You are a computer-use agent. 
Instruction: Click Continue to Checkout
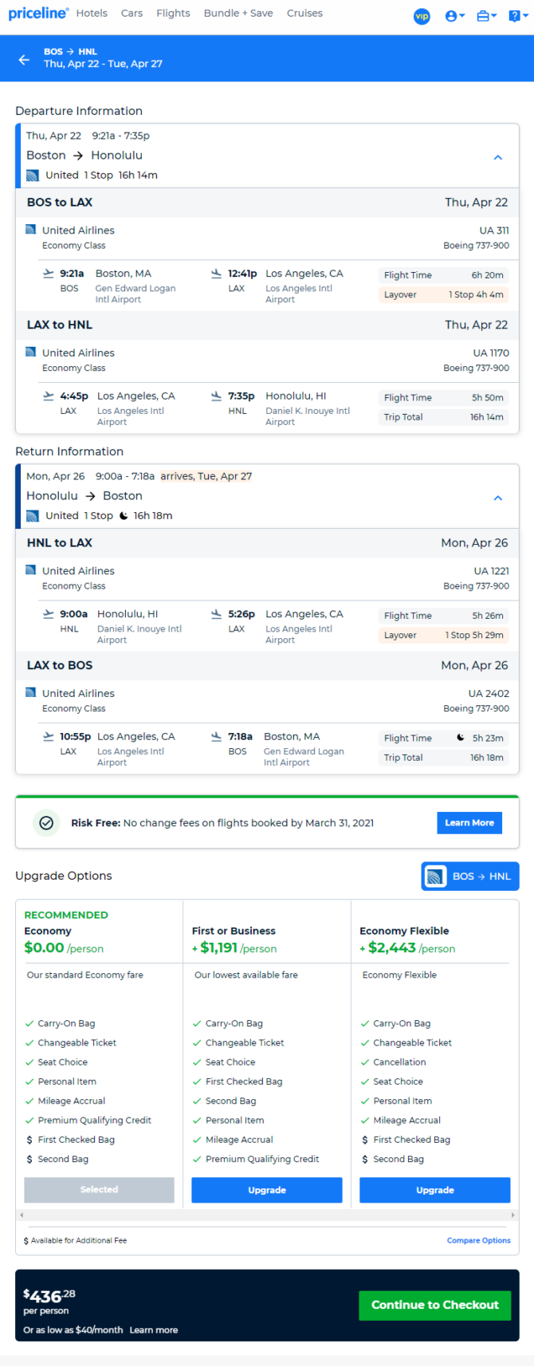click(x=434, y=1305)
